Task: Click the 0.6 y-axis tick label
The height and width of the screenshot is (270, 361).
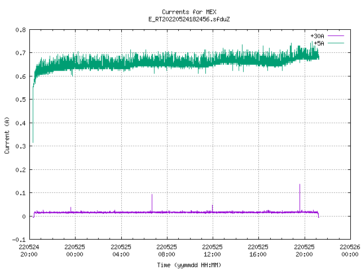Action: pyautogui.click(x=20, y=76)
